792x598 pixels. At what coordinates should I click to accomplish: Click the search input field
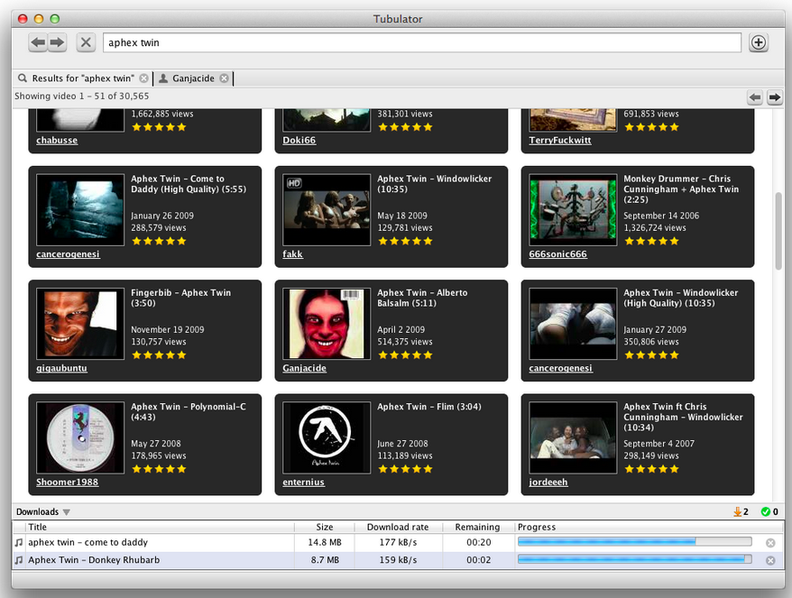pos(422,42)
